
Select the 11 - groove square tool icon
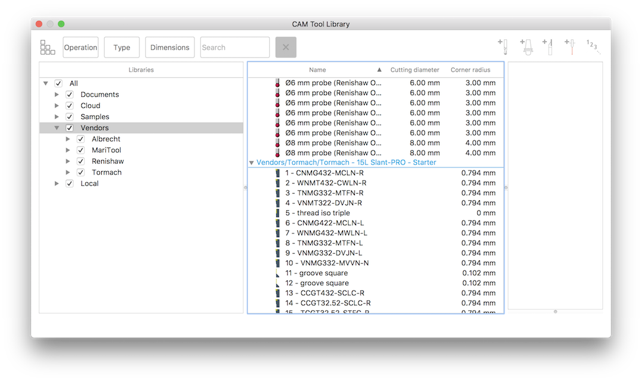tap(277, 273)
